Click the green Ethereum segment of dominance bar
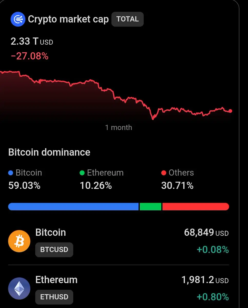 [x=151, y=207]
